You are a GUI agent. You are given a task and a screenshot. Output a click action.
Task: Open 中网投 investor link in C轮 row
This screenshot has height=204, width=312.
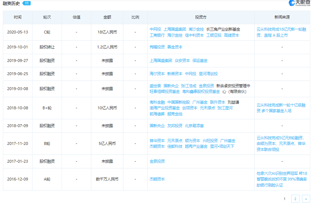click(155, 29)
